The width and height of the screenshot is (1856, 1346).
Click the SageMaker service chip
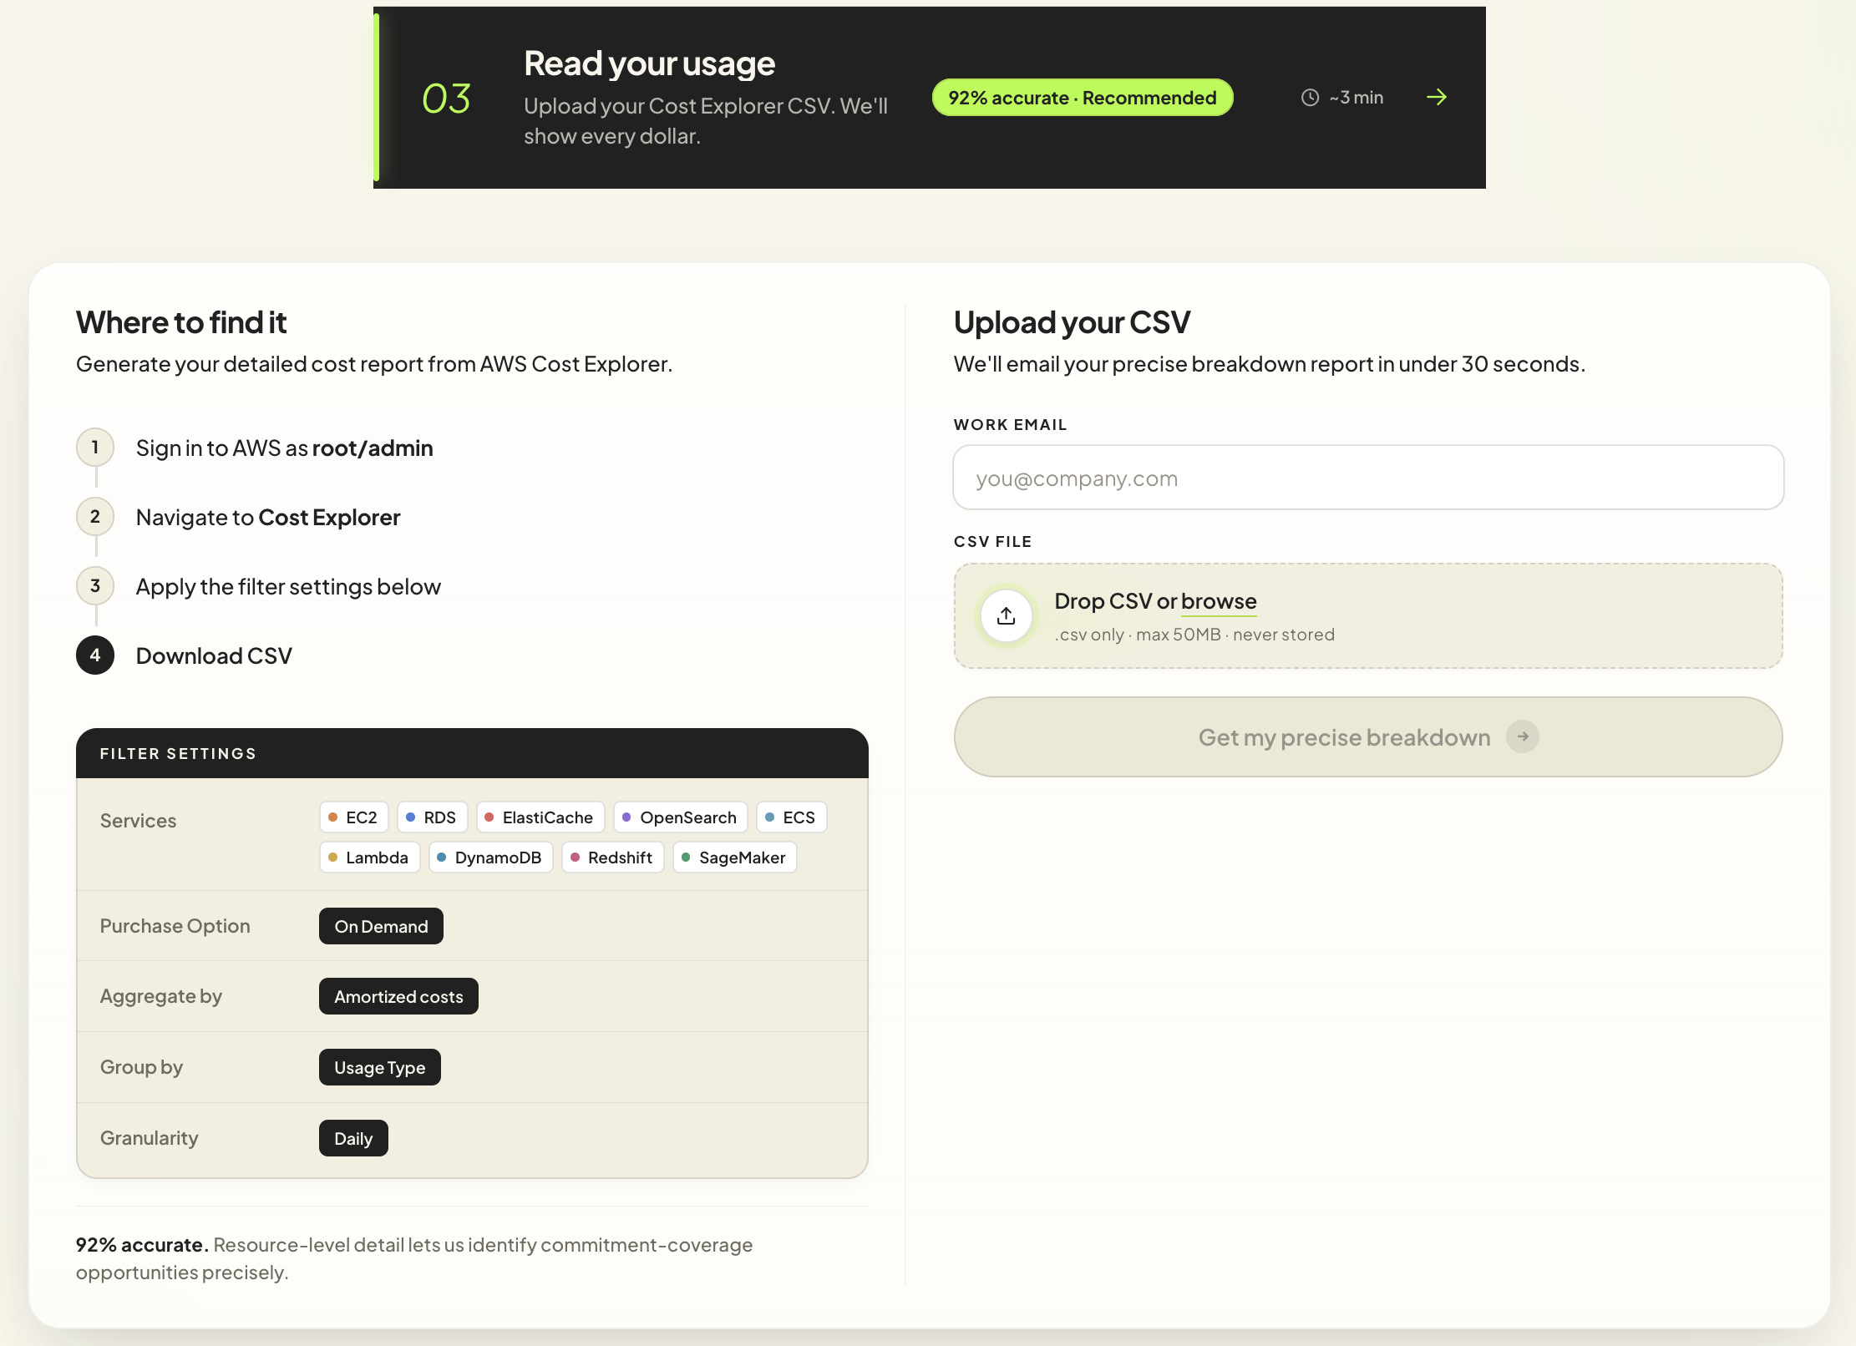(734, 858)
